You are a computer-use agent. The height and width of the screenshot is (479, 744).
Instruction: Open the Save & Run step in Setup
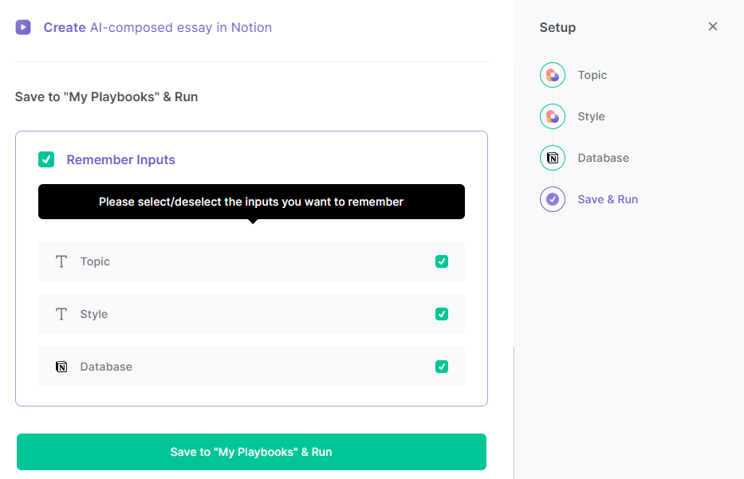click(x=608, y=198)
